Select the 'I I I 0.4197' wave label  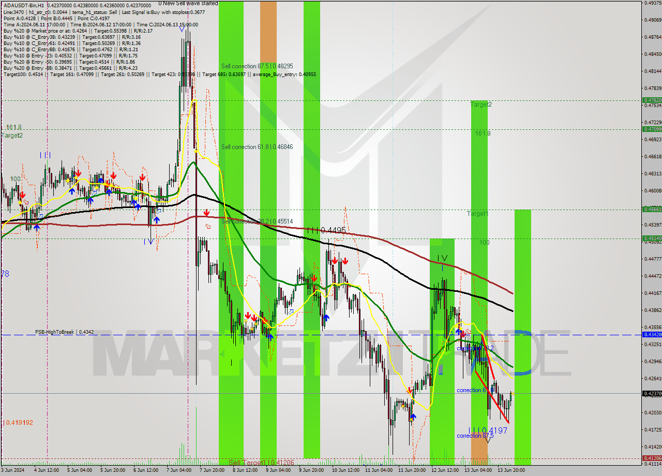tap(488, 430)
